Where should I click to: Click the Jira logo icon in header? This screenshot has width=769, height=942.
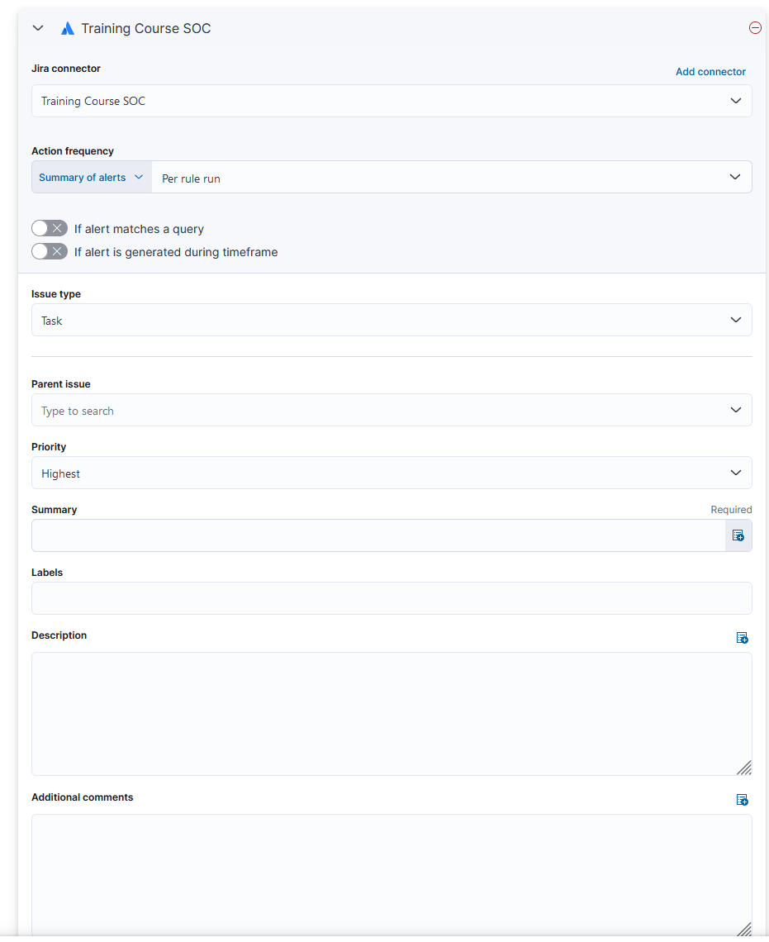click(68, 29)
